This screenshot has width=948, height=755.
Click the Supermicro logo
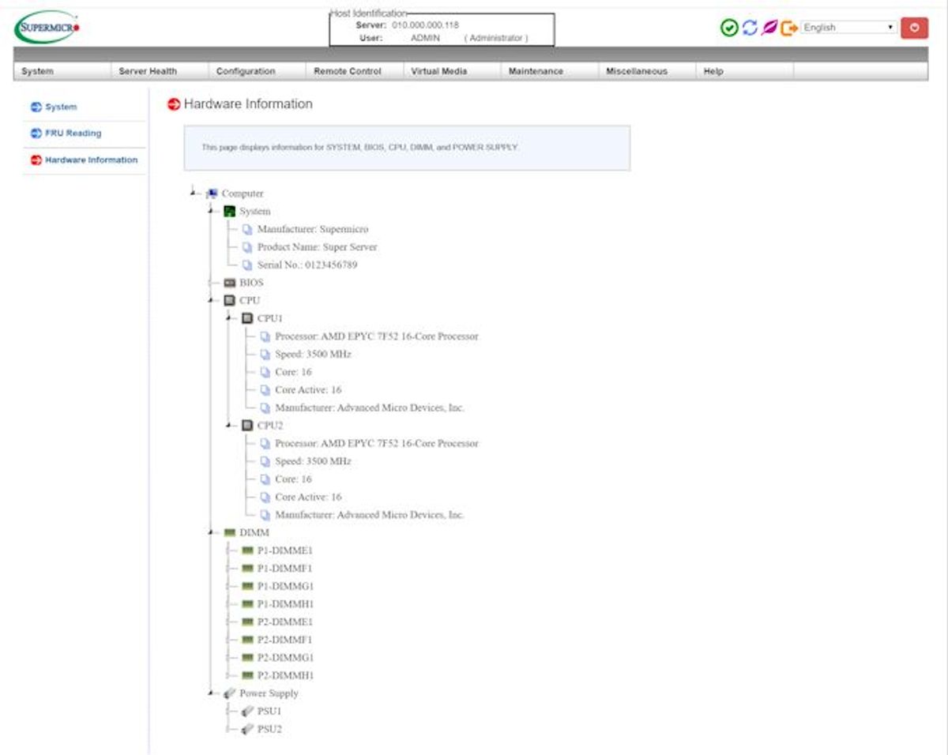[47, 28]
